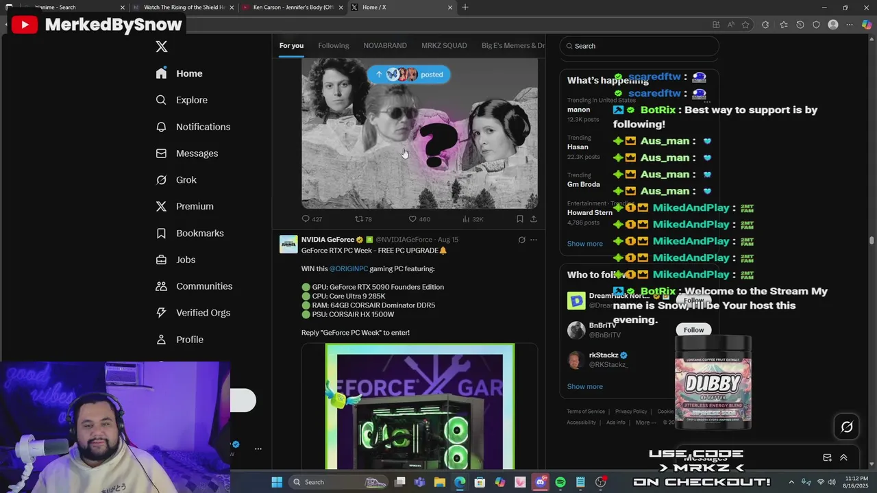Click the new posts 'posted' pill
Viewport: 877px width, 493px height.
tap(408, 75)
